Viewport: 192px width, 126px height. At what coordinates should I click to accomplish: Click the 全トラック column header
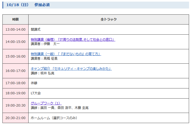click(108, 19)
